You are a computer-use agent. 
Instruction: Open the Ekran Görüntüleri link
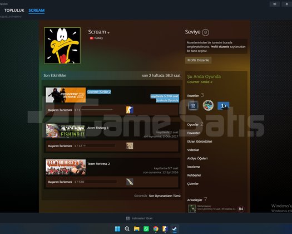pos(200,142)
